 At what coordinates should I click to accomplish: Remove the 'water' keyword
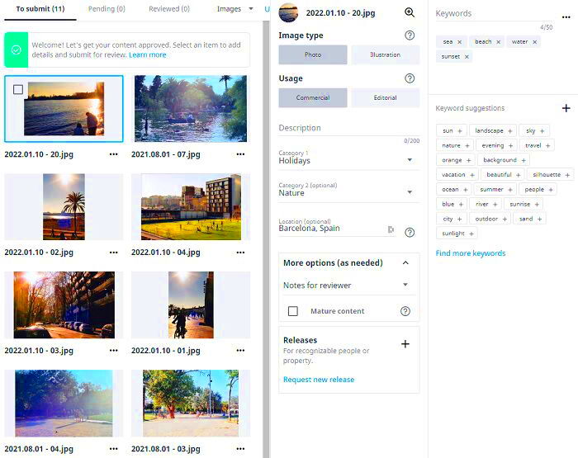click(534, 42)
